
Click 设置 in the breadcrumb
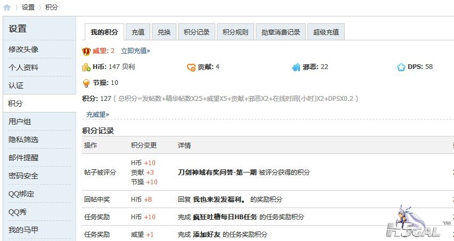(x=28, y=7)
